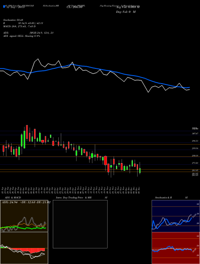Screen dimensions: 200x264
Task: Click the 'Stochastics: 53.48' readout
Action: click(13, 20)
